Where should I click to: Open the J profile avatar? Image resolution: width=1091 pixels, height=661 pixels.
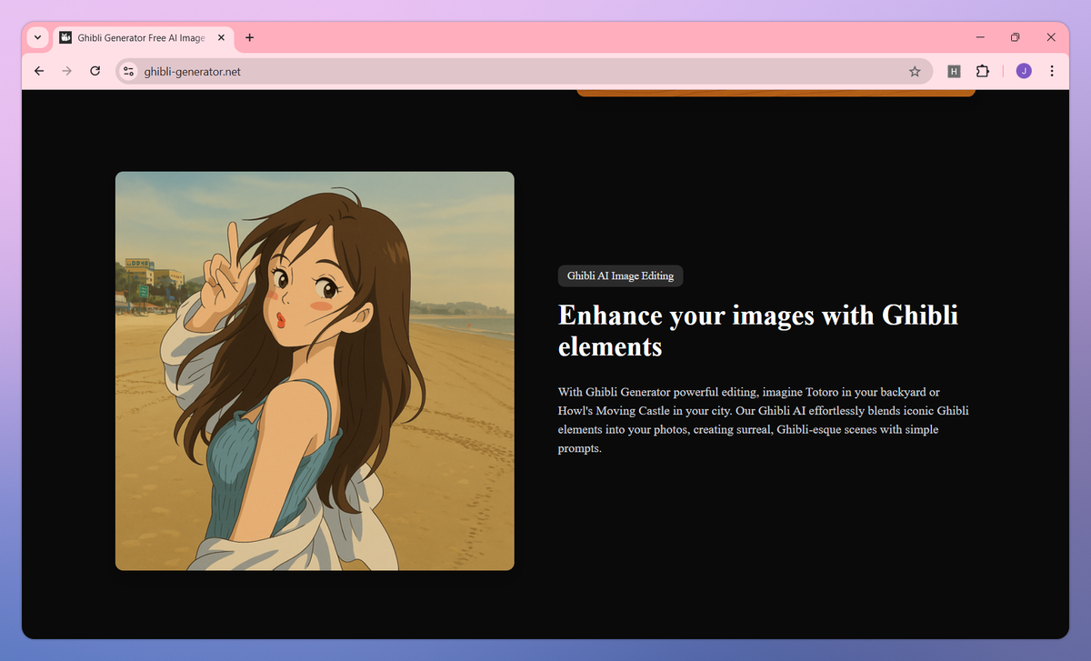(1024, 71)
